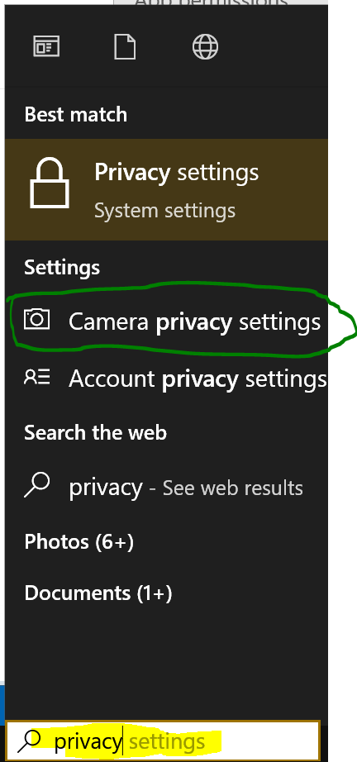Click the 'settings' autocomplete suggestion text
Viewport: 357px width, 762px height.
pyautogui.click(x=167, y=742)
